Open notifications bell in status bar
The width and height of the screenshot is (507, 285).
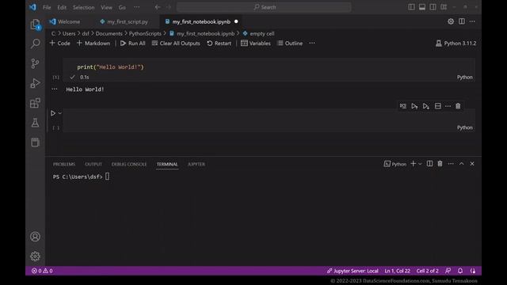tap(460, 271)
